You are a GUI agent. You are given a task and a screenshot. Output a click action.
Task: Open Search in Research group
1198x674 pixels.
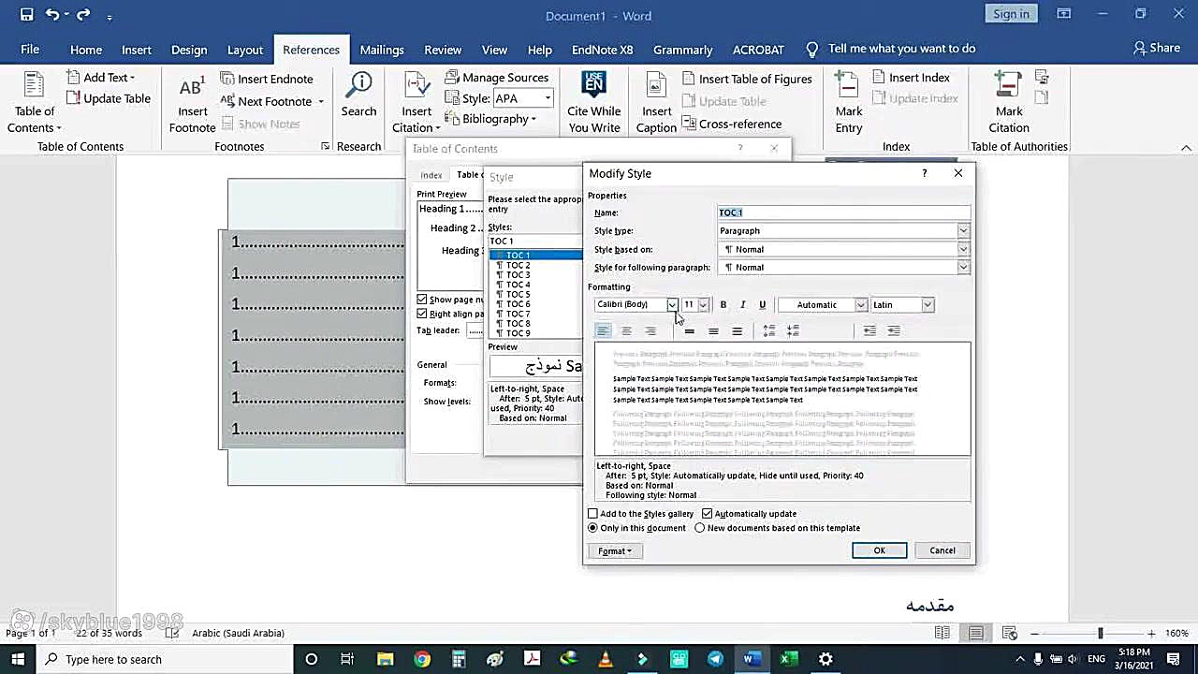[x=358, y=95]
